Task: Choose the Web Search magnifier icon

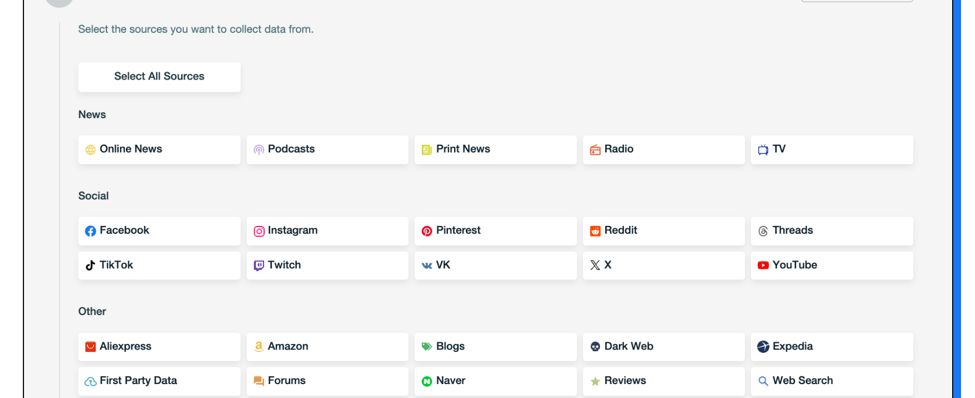Action: 763,381
